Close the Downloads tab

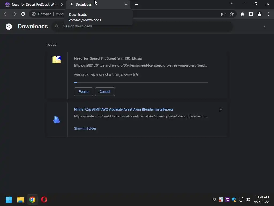(x=126, y=5)
